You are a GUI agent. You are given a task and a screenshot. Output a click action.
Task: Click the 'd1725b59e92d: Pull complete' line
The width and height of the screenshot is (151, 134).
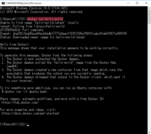[x=22, y=30]
